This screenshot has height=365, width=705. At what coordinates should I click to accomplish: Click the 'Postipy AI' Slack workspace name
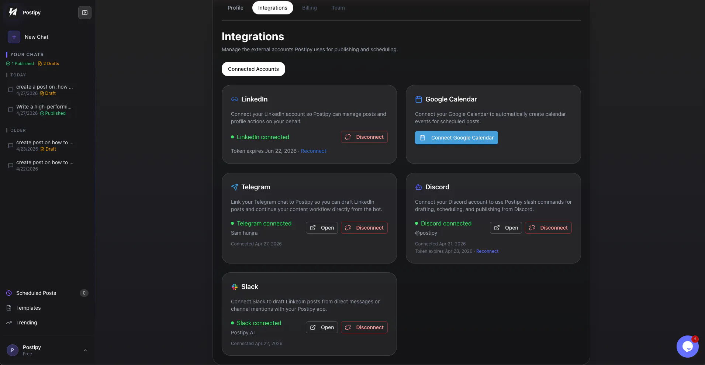click(x=243, y=333)
